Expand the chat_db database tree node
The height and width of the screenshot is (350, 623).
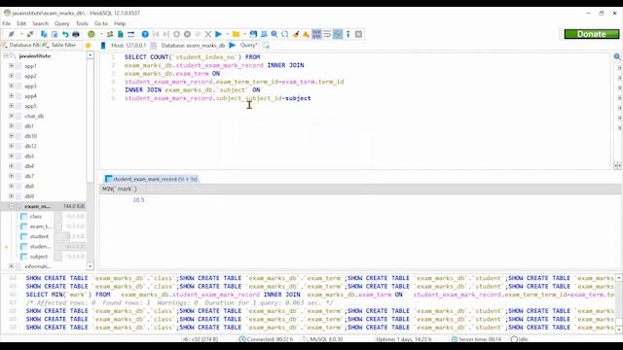12,116
